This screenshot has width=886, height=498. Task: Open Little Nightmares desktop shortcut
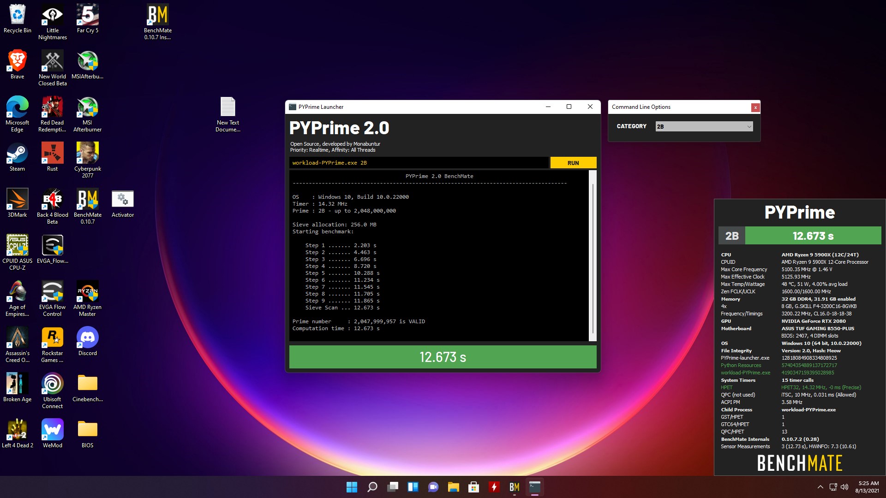tap(53, 22)
